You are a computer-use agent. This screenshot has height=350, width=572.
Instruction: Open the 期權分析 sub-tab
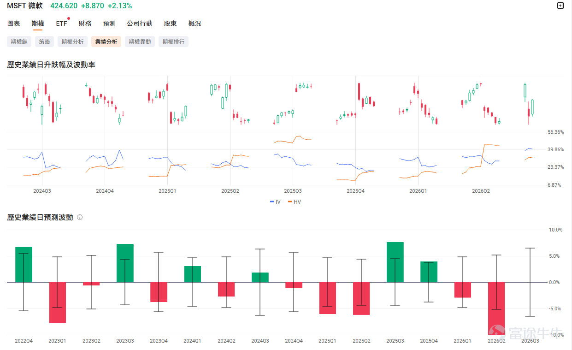point(73,42)
